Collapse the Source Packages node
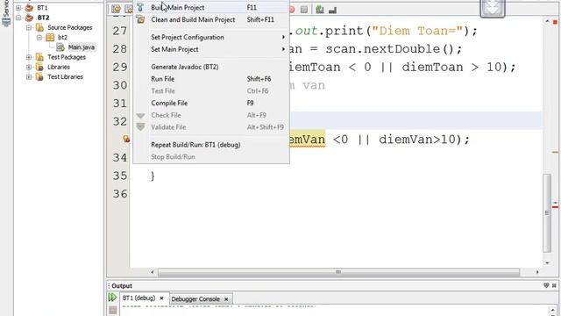This screenshot has height=316, width=561. (x=29, y=27)
